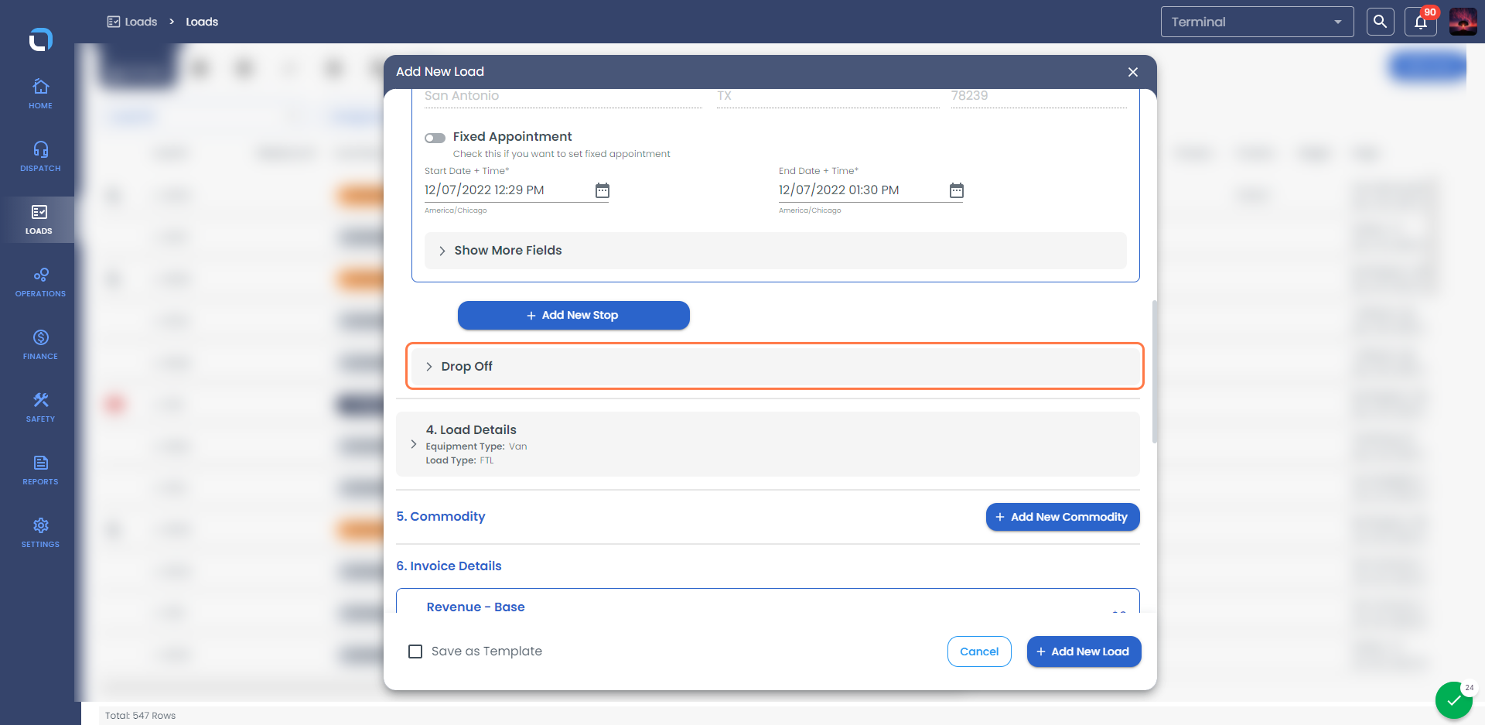The image size is (1485, 725).
Task: Open Finance section
Action: click(x=40, y=345)
